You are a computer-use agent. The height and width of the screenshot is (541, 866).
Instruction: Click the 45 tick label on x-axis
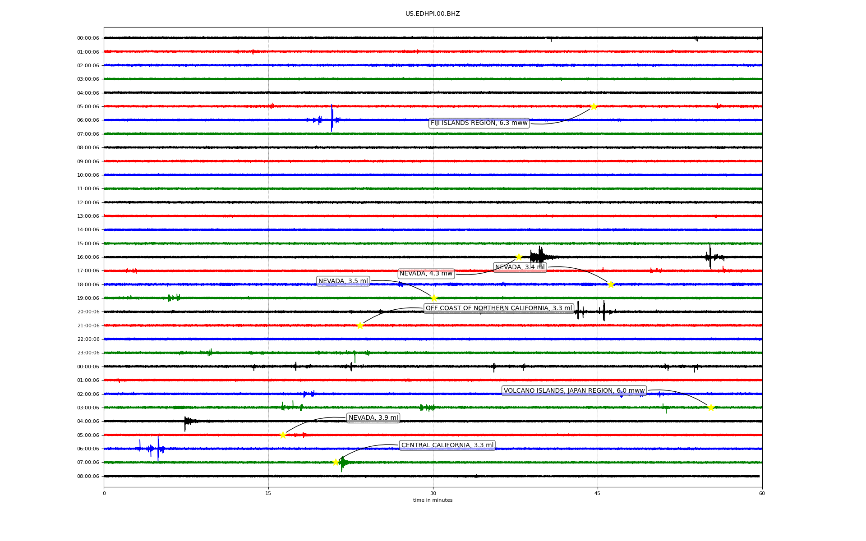click(x=597, y=493)
